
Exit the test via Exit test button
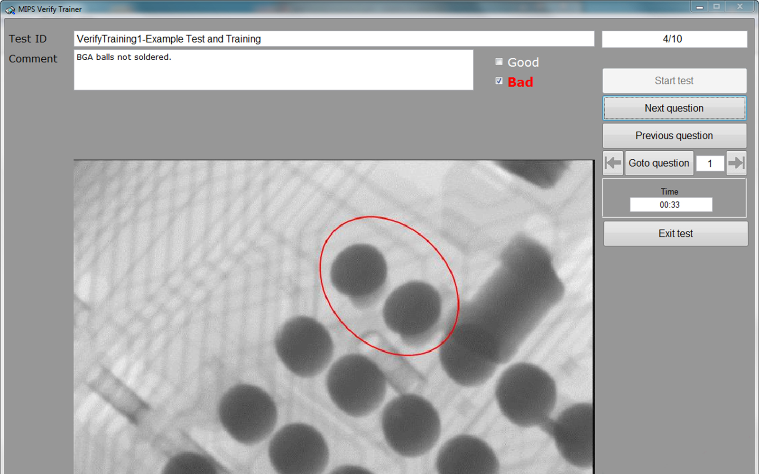tap(676, 234)
